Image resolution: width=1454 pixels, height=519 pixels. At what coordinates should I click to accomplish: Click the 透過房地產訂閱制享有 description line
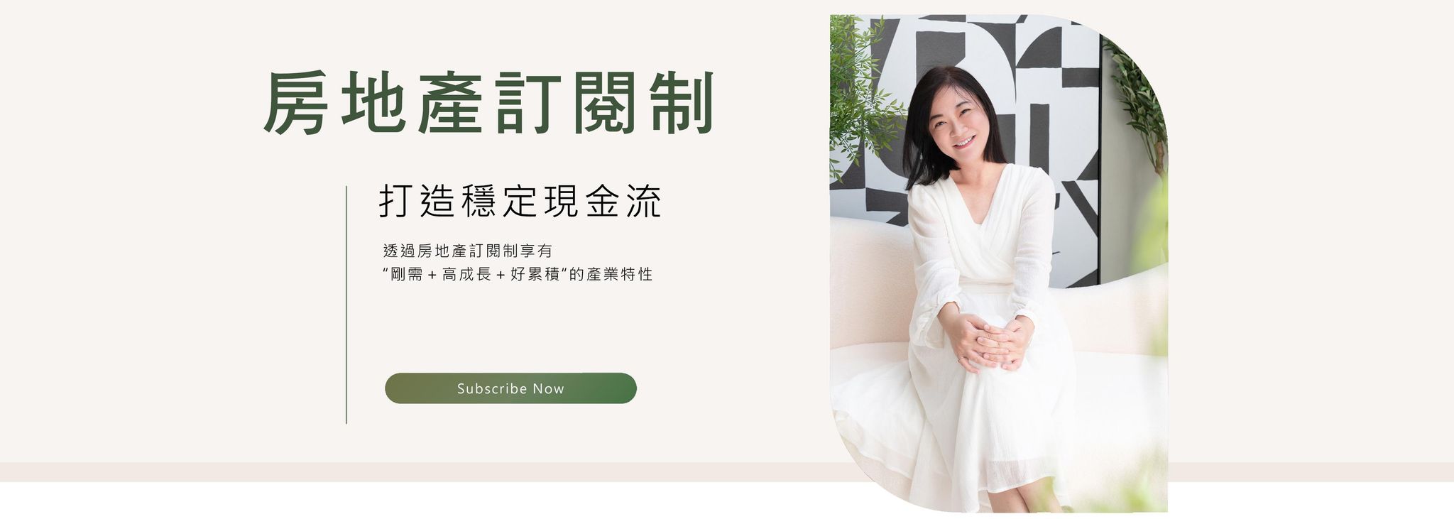coord(467,251)
